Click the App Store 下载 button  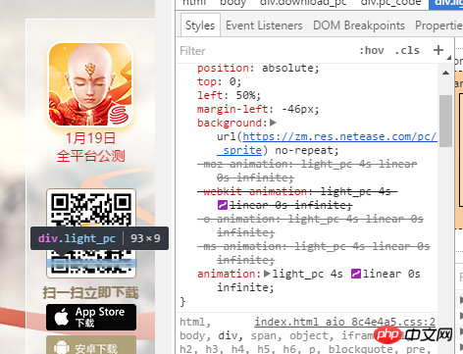(x=91, y=317)
